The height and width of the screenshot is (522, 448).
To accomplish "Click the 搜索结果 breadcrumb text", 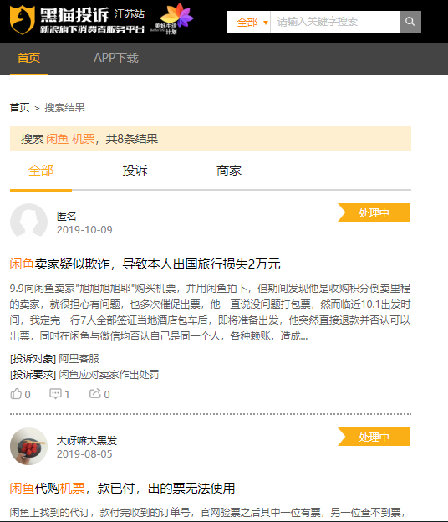I will pos(64,108).
